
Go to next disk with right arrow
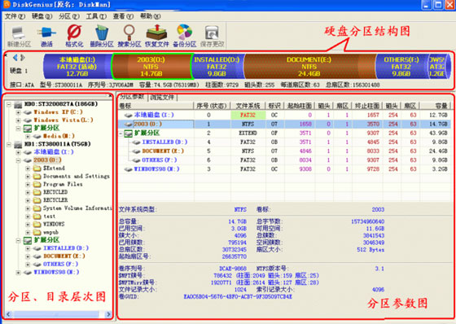23,58
